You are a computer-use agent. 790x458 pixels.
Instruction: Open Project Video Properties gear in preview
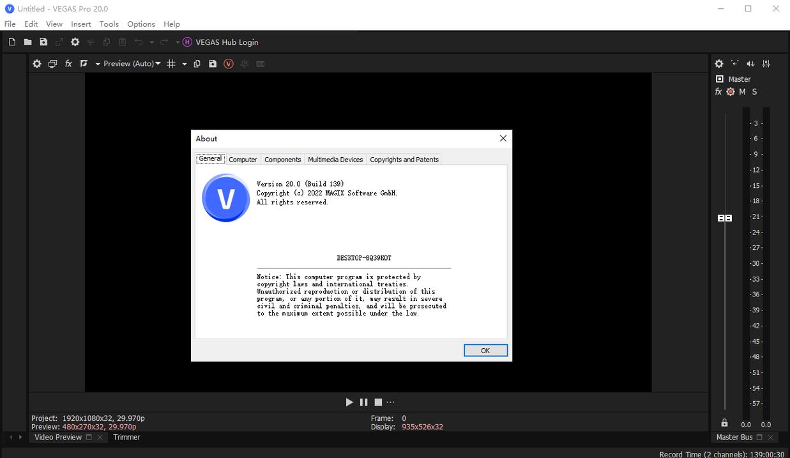[x=37, y=64]
